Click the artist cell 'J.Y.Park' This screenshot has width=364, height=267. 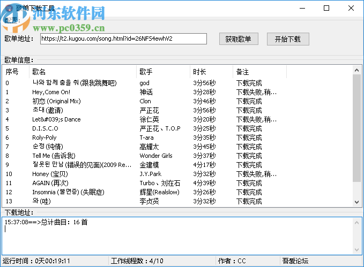pos(151,174)
